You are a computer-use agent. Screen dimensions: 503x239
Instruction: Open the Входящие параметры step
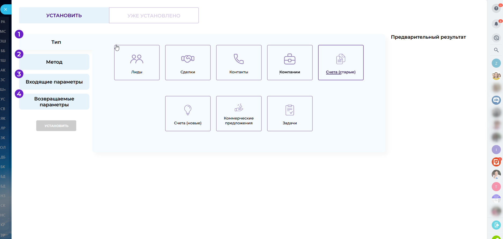click(x=54, y=82)
